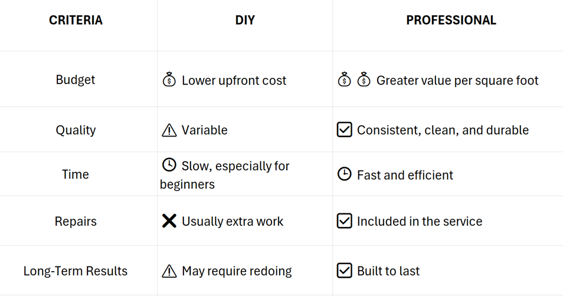
Task: Click the warning triangle next to Variable
Action: 169,130
